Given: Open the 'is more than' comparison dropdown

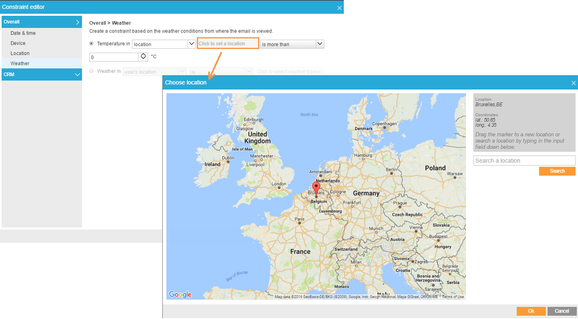Looking at the screenshot, I should pos(319,44).
